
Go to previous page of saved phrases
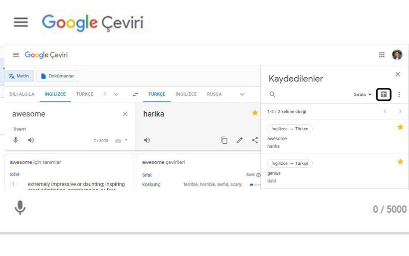[385, 111]
